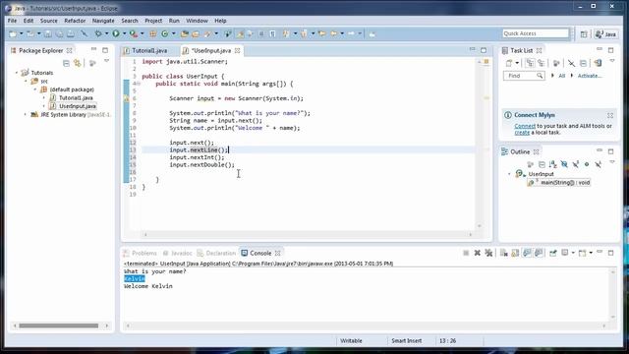Run the program with green play button
This screenshot has height=354, width=629.
click(116, 33)
